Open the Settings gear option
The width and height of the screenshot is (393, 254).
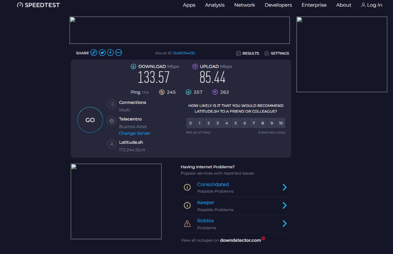(x=277, y=53)
